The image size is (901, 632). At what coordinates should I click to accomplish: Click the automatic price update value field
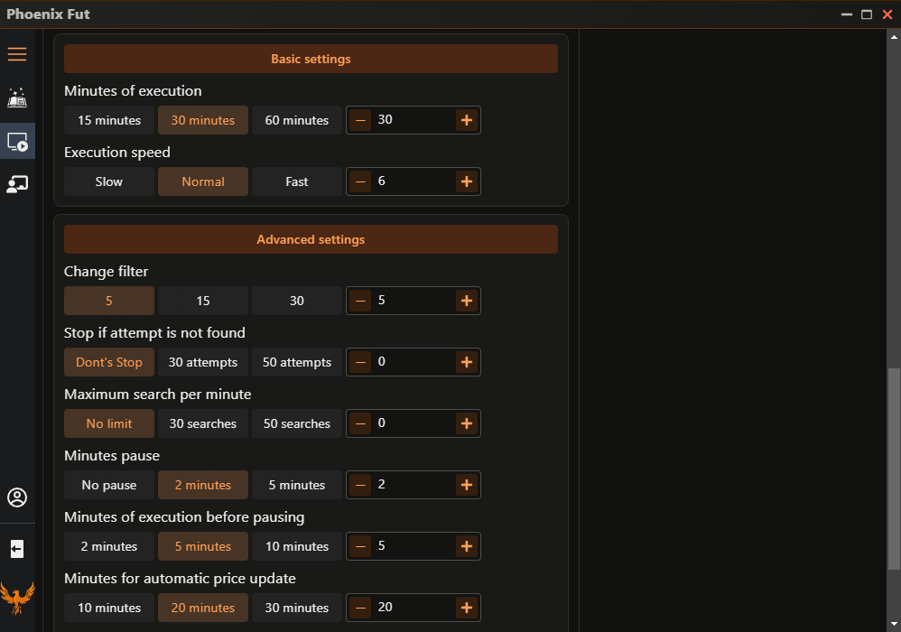click(x=413, y=608)
